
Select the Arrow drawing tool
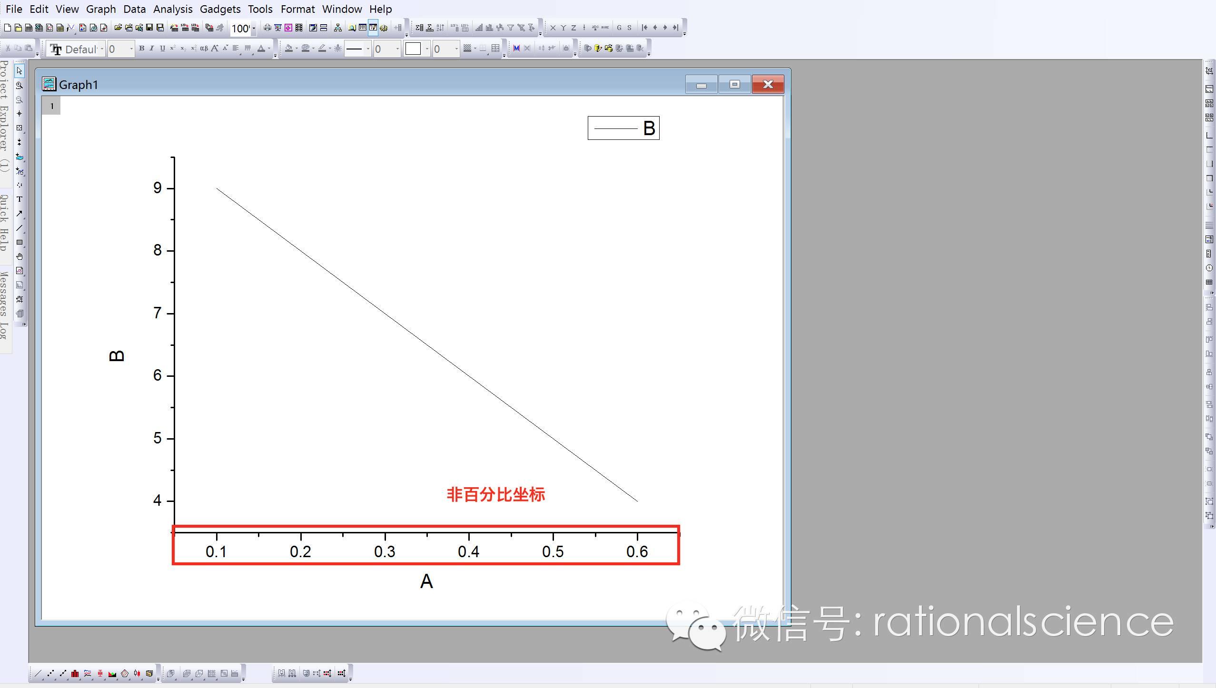point(20,214)
